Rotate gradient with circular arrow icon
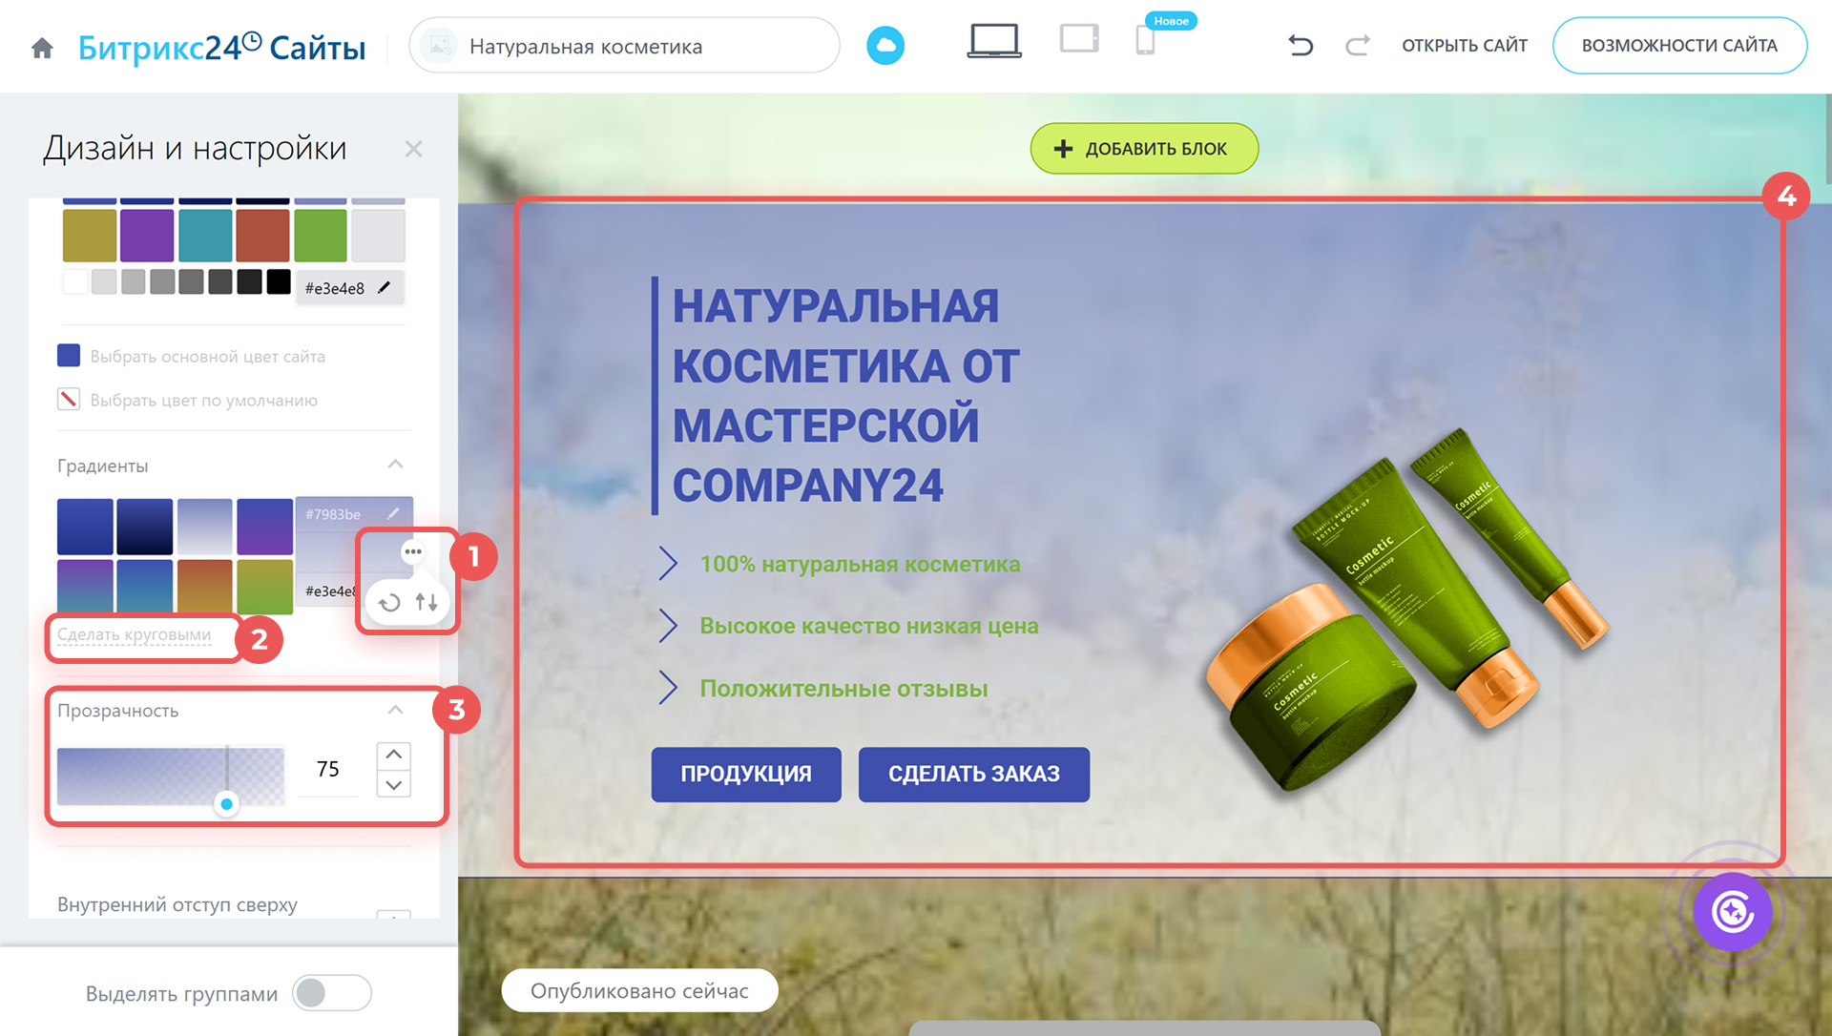The height and width of the screenshot is (1036, 1832). pyautogui.click(x=389, y=603)
